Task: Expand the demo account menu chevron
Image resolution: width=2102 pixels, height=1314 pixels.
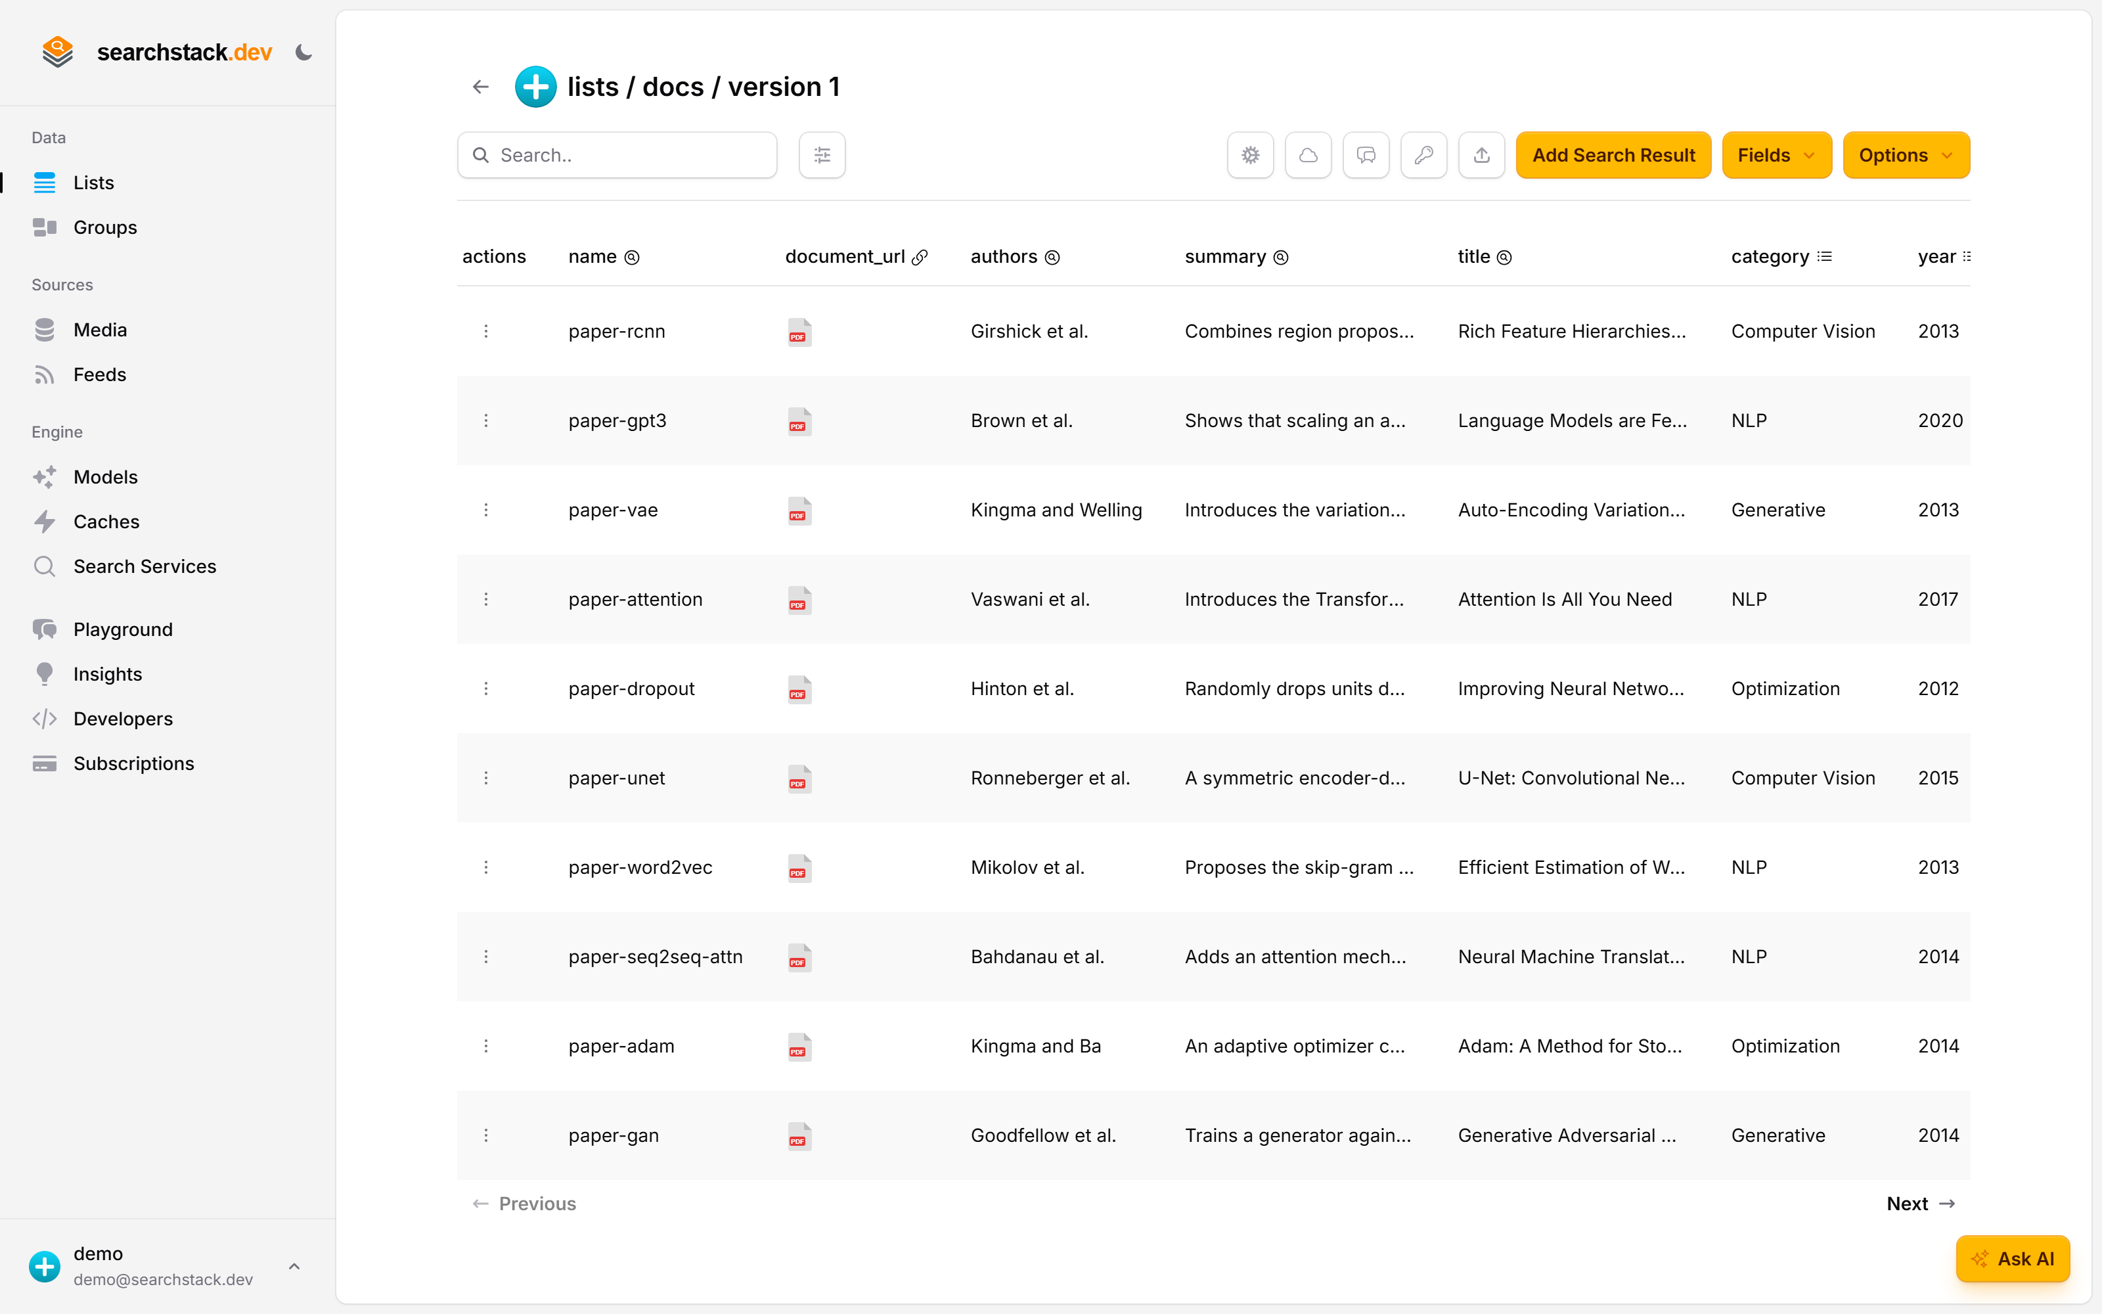Action: coord(294,1266)
